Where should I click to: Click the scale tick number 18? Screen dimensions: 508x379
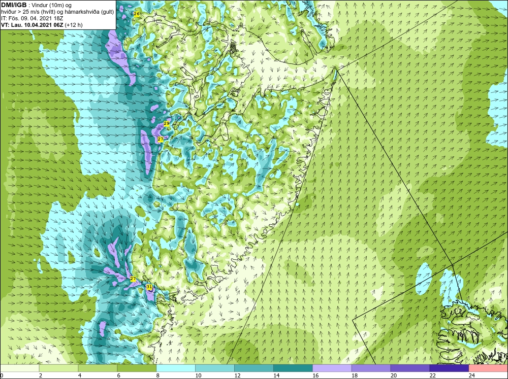click(355, 375)
